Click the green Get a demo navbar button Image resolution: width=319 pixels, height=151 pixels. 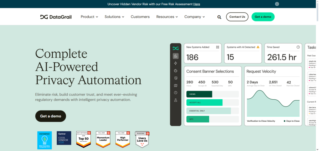[263, 17]
